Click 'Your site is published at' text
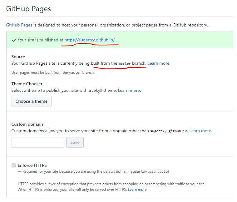The image size is (237, 202). point(40,40)
